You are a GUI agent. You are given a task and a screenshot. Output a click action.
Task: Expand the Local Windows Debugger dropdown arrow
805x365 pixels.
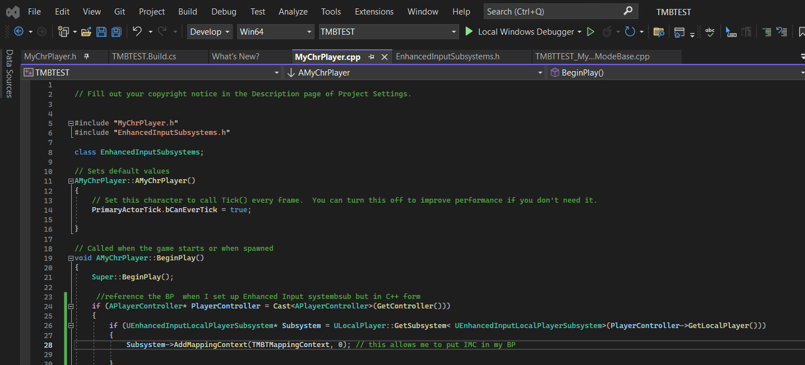click(x=580, y=32)
